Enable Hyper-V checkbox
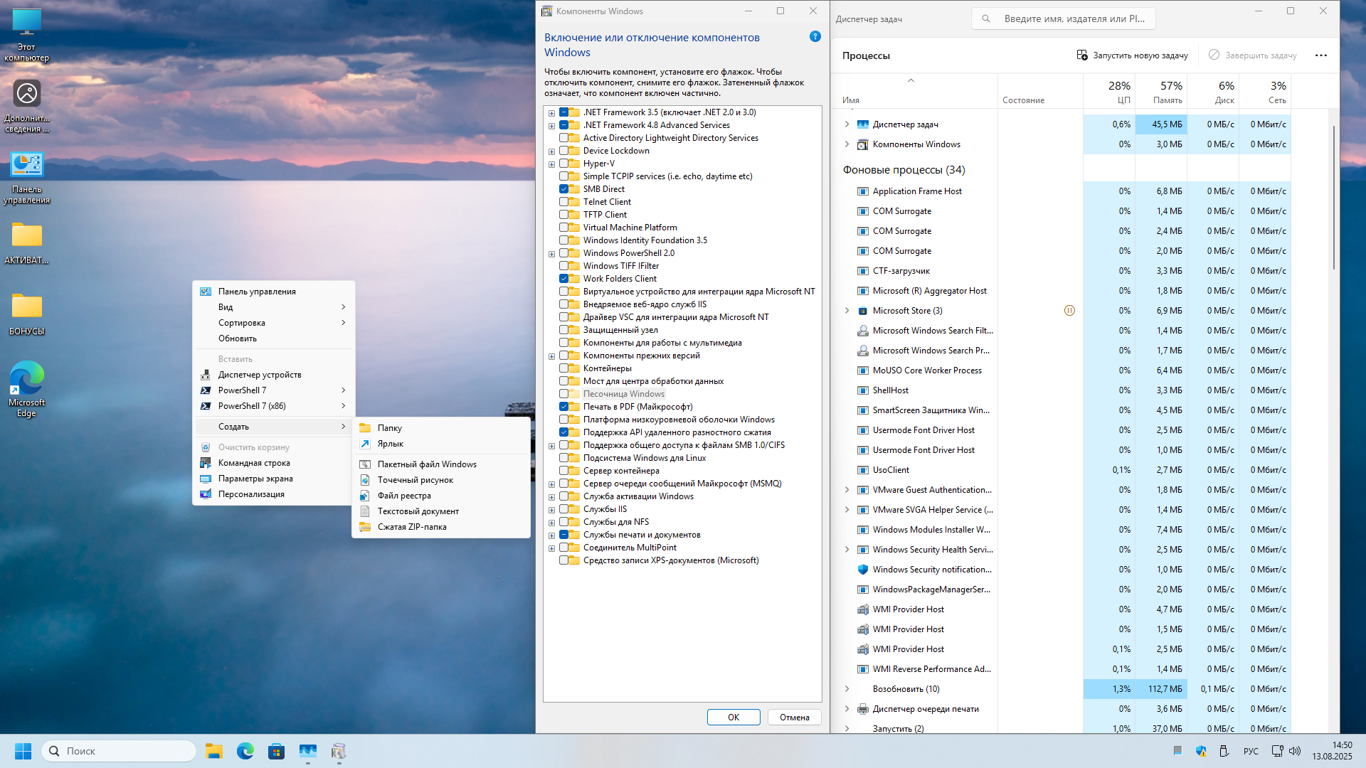The image size is (1366, 768). [x=563, y=164]
